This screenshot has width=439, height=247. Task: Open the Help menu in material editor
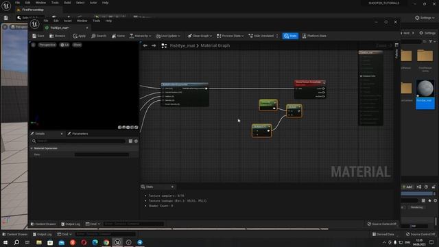point(108,21)
